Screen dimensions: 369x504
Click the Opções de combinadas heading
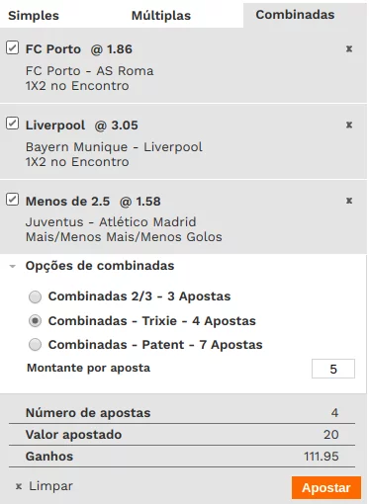pyautogui.click(x=100, y=266)
